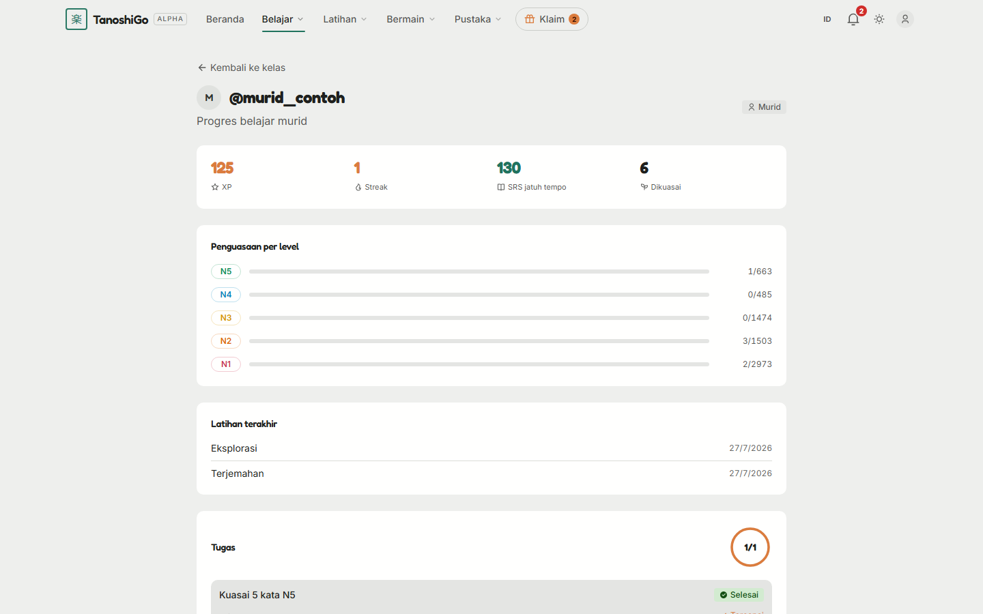Click the TanoshiGo logo icon
Screen dimensions: 983x614
pyautogui.click(x=76, y=19)
